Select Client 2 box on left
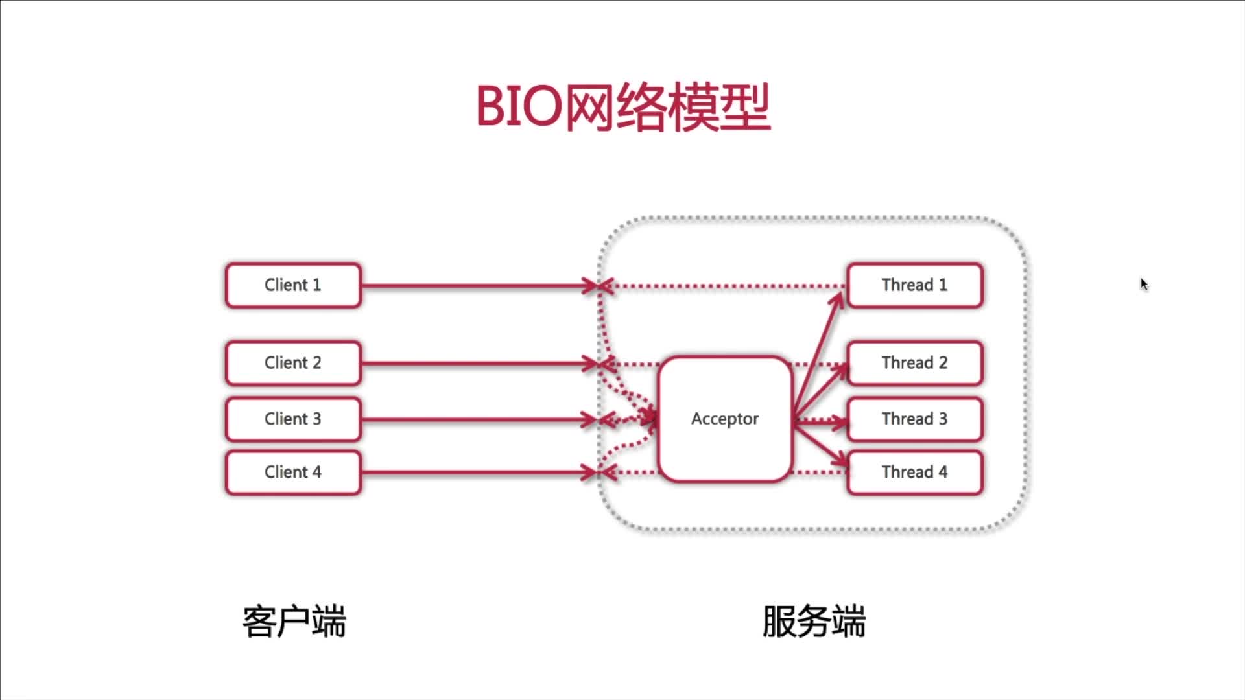The image size is (1245, 700). point(292,363)
